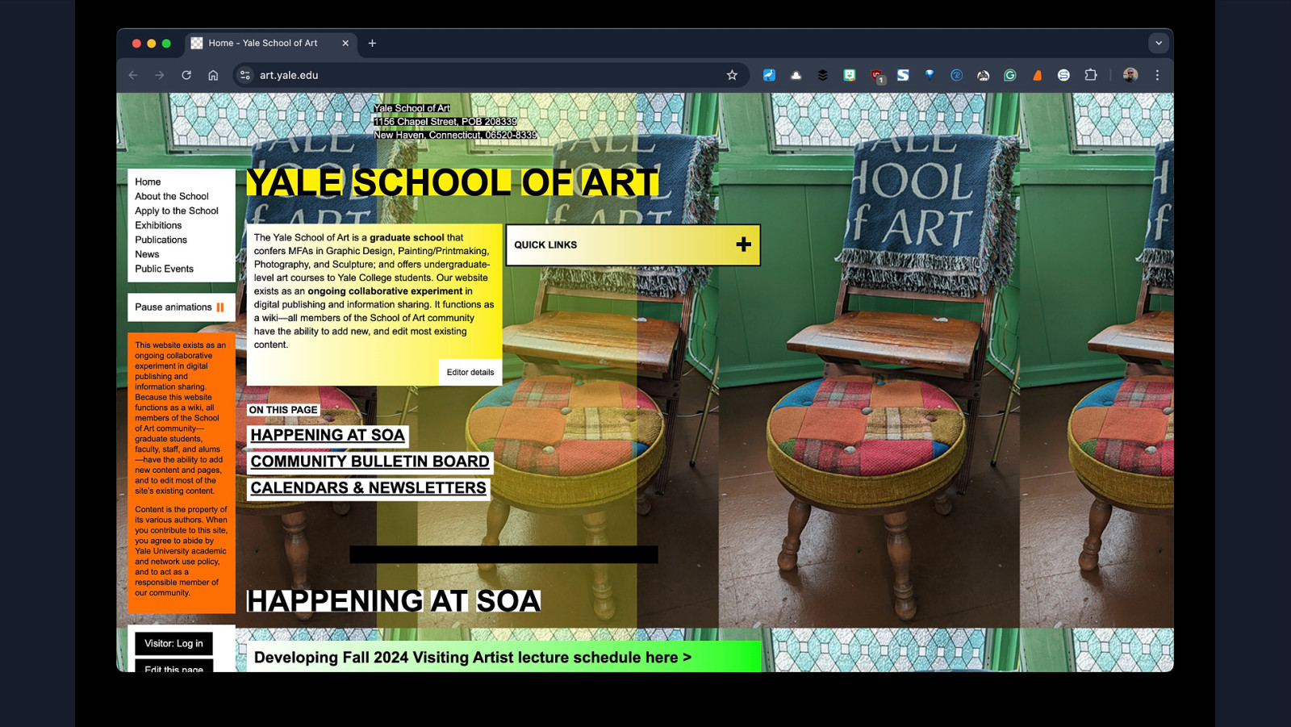The height and width of the screenshot is (727, 1291).
Task: Open the circular R extension icon
Action: pos(956,75)
